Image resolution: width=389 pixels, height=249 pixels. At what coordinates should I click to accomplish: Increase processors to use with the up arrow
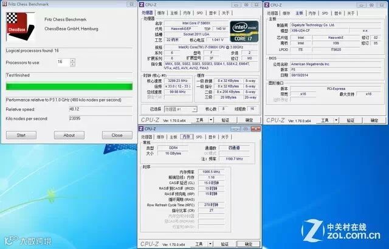click(x=72, y=60)
